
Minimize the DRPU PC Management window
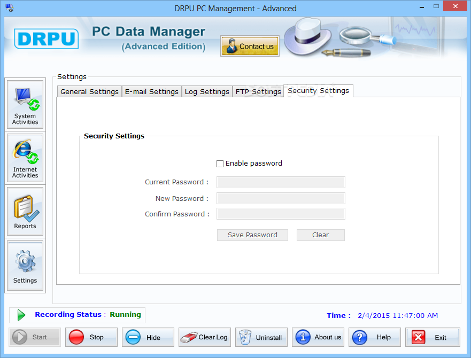click(x=422, y=6)
